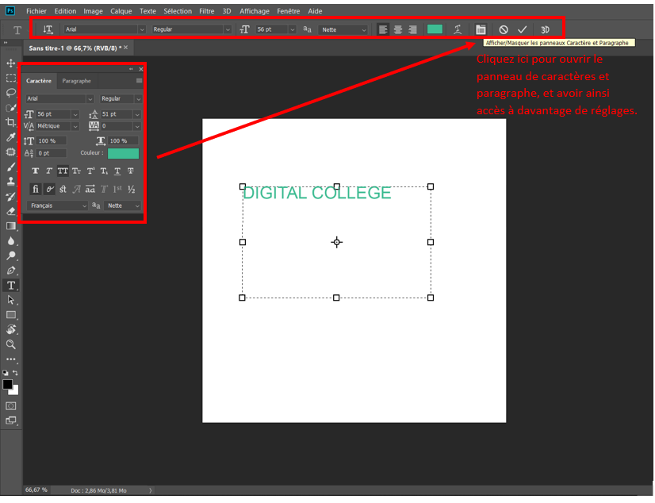Screen dimensions: 655x503
Task: Open the Edit Toolbar three-dots icon
Action: (11, 359)
